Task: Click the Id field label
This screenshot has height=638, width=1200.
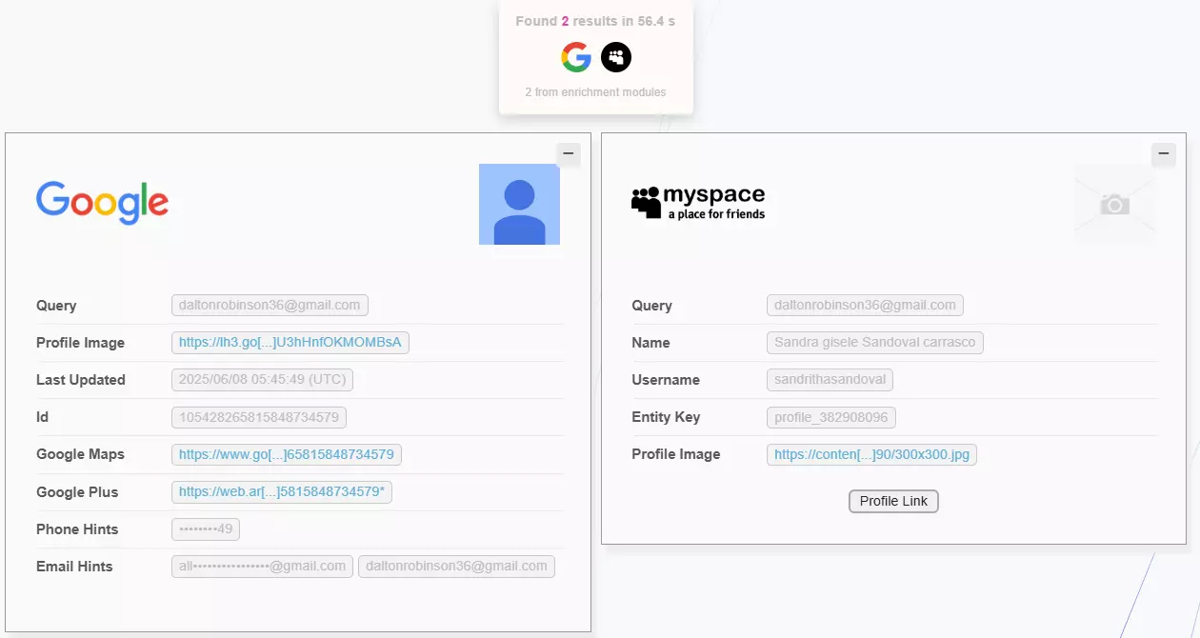Action: [x=42, y=417]
